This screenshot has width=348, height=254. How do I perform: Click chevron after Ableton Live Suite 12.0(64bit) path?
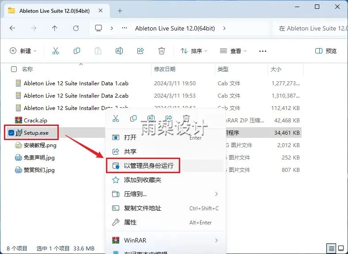pos(224,28)
